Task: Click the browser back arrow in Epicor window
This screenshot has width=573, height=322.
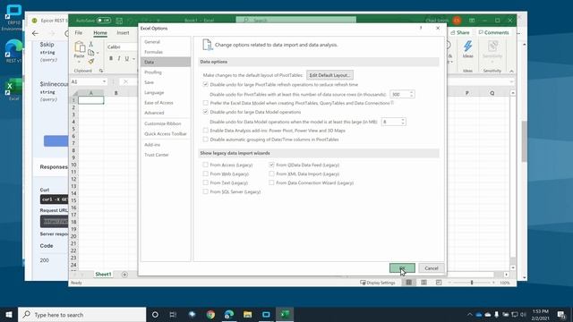Action: 35,33
